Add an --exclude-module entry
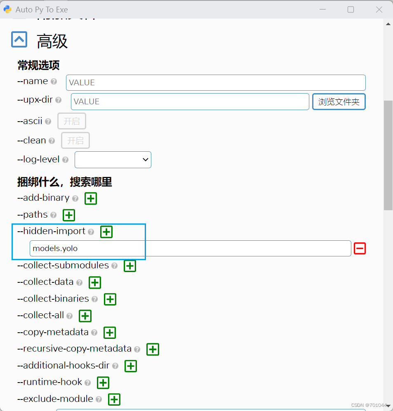This screenshot has height=411, width=393. [114, 399]
